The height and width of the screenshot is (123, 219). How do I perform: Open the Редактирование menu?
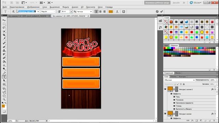[17, 7]
